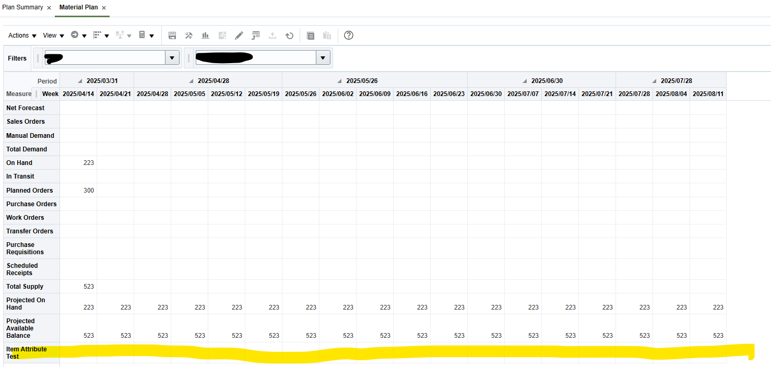Image resolution: width=771 pixels, height=367 pixels.
Task: Select the Total Demand row label
Action: tap(27, 149)
